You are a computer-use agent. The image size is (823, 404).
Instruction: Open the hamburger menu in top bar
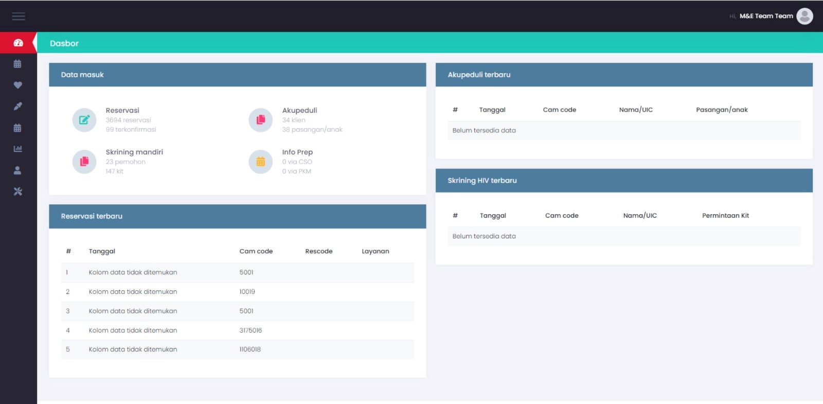(19, 16)
